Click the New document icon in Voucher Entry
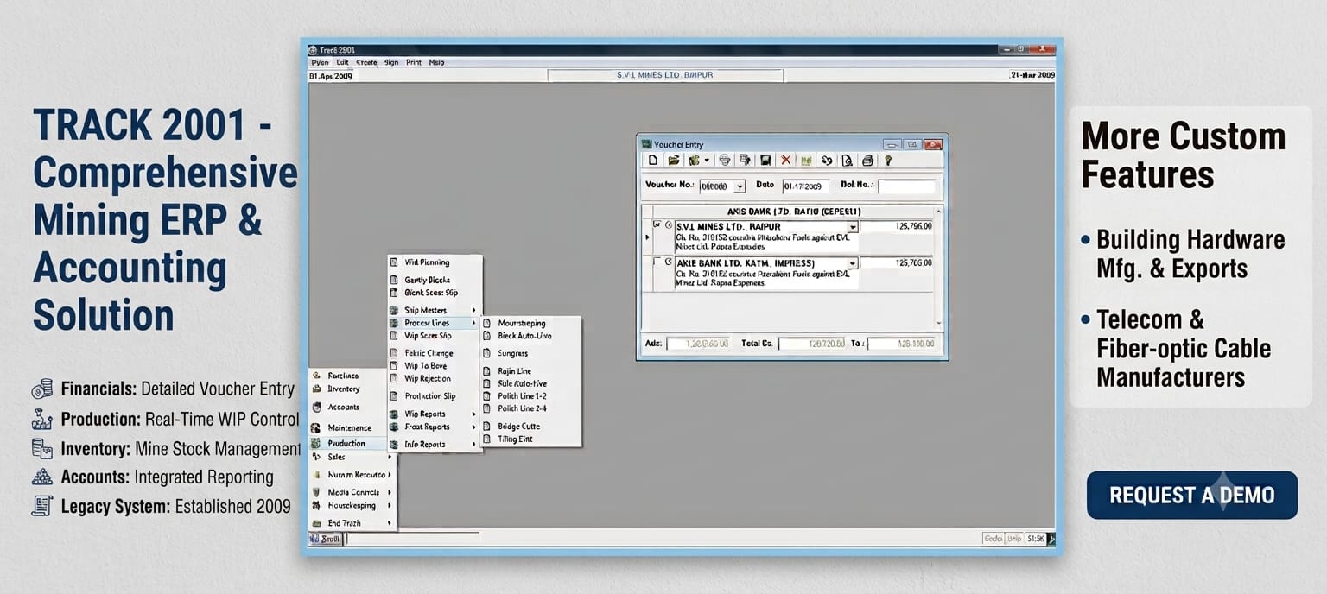1327x594 pixels. coord(653,160)
